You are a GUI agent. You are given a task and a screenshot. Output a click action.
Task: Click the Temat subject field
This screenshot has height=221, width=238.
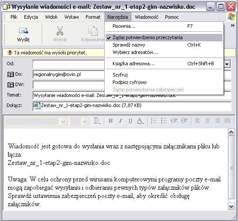click(x=132, y=95)
